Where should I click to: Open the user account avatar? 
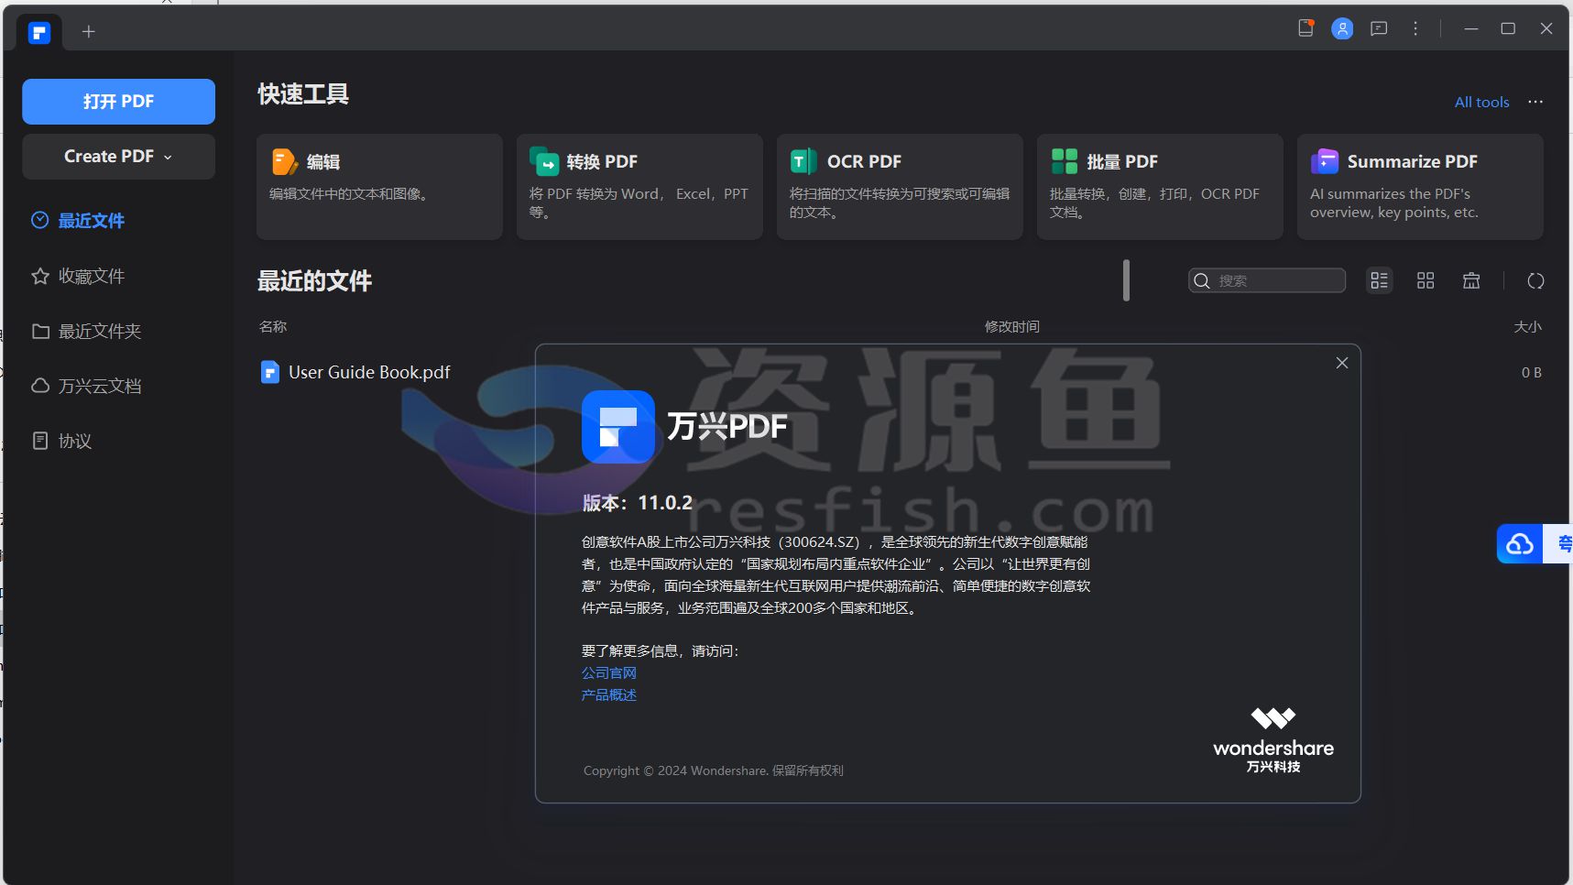[1342, 29]
